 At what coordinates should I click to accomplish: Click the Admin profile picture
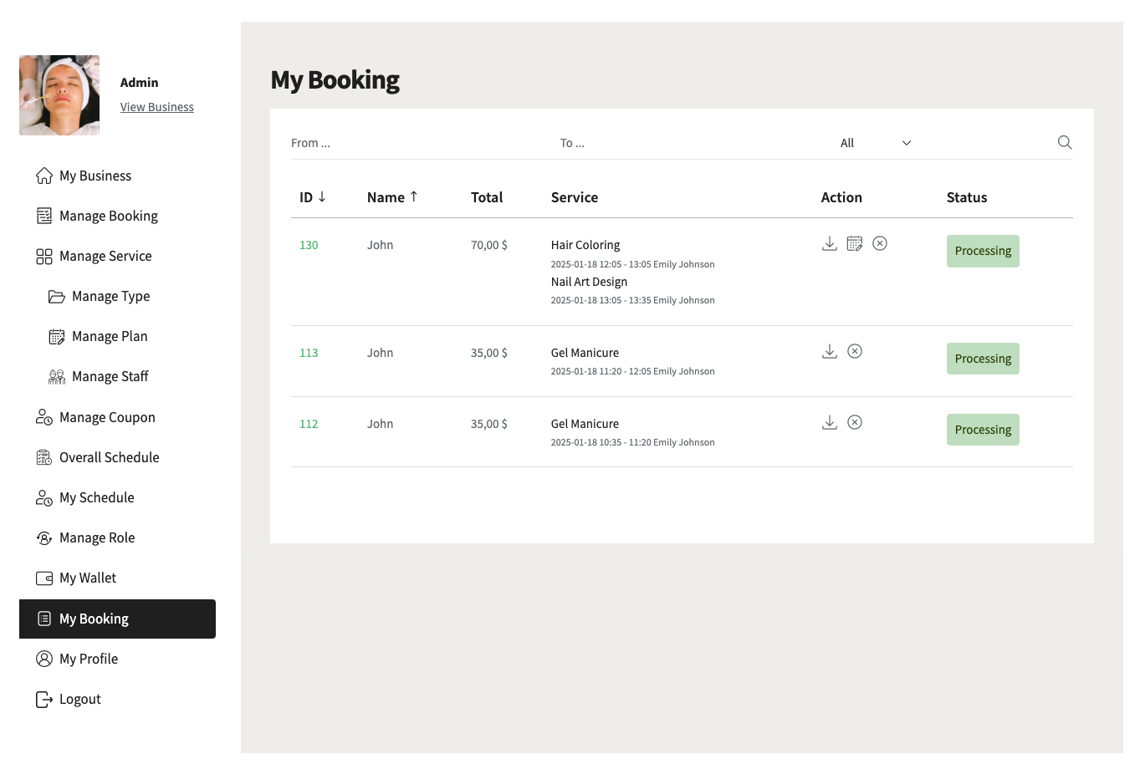(59, 95)
